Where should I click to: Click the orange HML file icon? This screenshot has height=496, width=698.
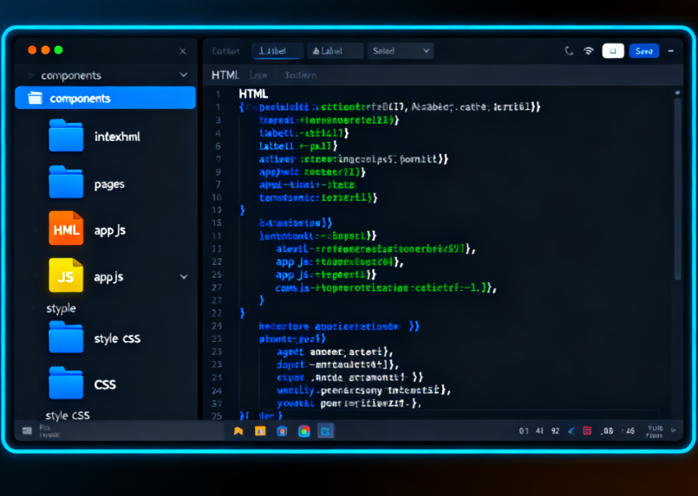point(66,229)
